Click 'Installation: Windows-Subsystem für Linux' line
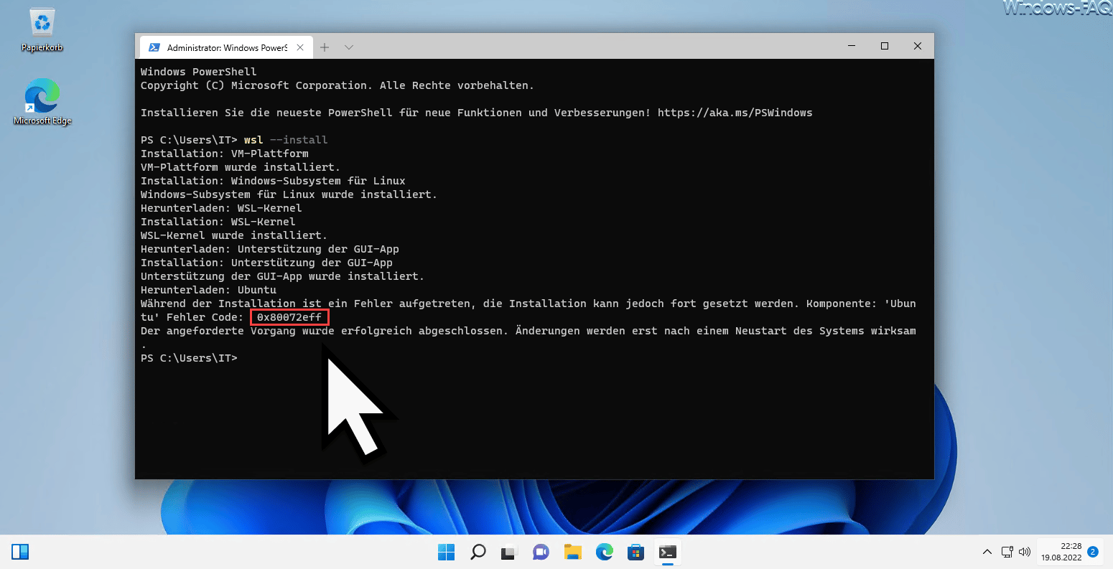1113x569 pixels. point(273,181)
